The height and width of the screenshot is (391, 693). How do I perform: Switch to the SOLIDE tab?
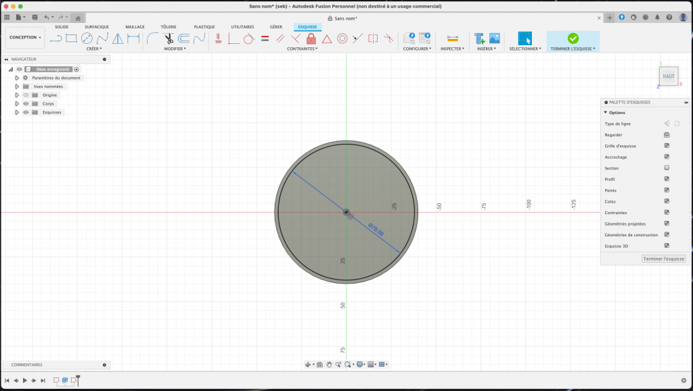pos(62,27)
